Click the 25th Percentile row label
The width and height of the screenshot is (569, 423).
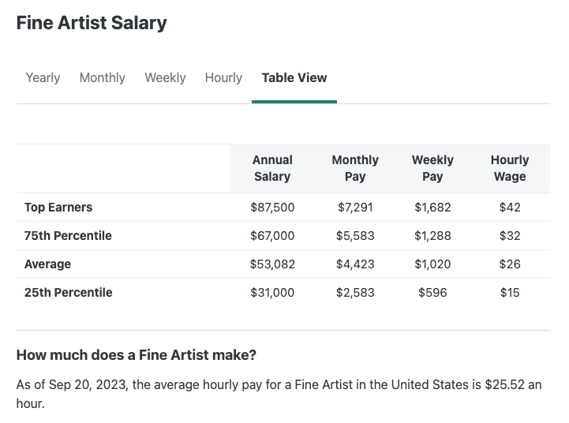[68, 293]
